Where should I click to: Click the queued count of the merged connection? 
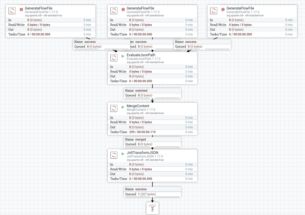[145, 144]
